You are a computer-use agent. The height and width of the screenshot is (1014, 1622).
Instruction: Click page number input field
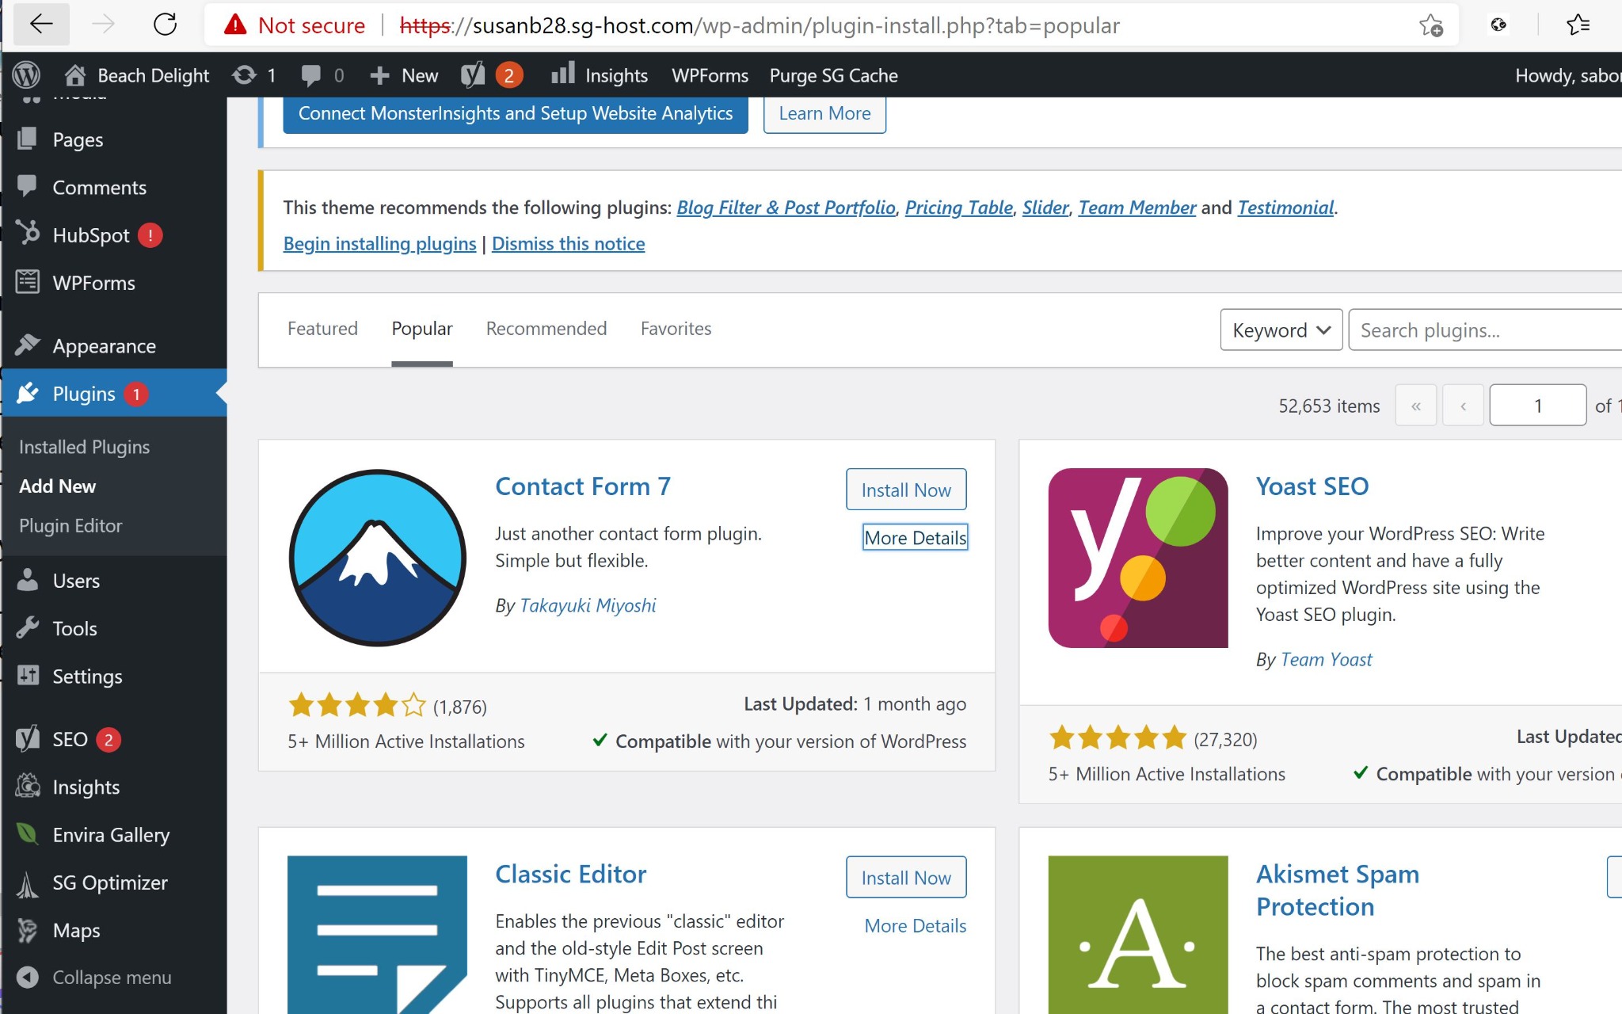coord(1538,404)
